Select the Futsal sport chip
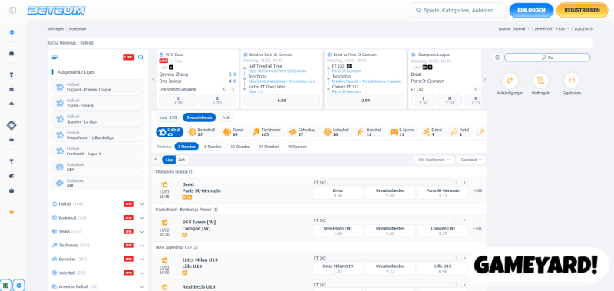The image size is (614, 291). [433, 132]
